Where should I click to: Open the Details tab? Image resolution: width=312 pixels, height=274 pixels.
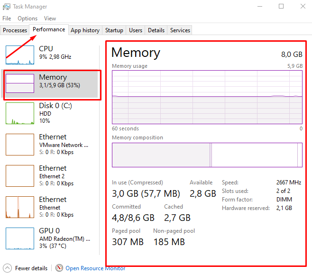pyautogui.click(x=156, y=30)
